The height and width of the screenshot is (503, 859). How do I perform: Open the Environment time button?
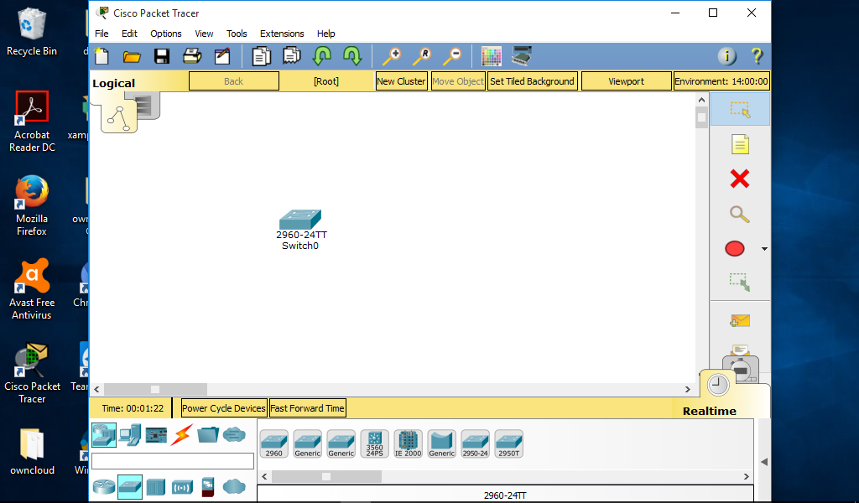[x=721, y=81]
